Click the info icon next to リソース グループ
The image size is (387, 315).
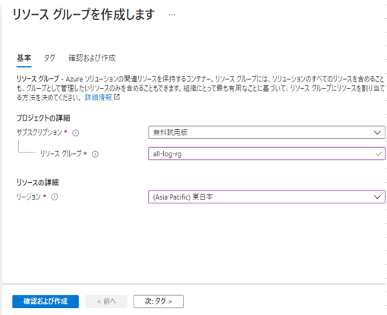95,154
